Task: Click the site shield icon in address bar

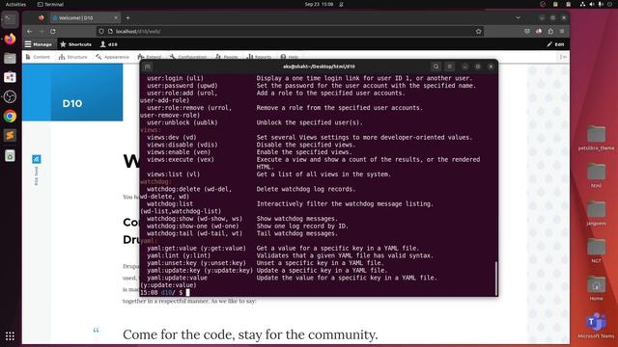Action: (101, 31)
